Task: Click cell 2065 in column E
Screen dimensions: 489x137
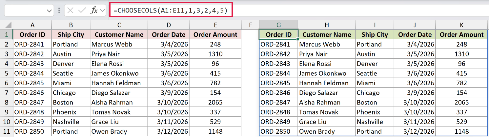Action: 215,102
